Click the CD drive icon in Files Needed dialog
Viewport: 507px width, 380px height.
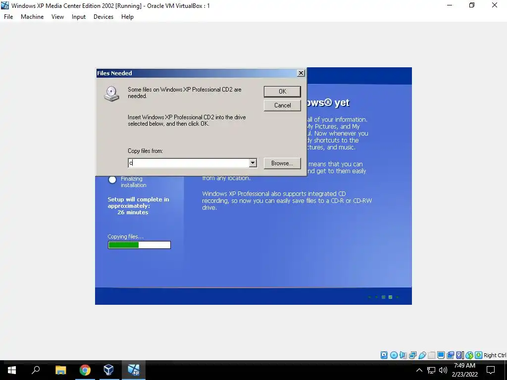[112, 94]
